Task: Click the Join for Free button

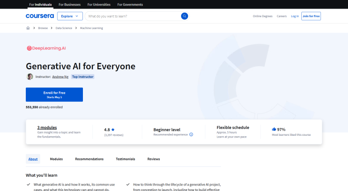Action: coord(311,16)
